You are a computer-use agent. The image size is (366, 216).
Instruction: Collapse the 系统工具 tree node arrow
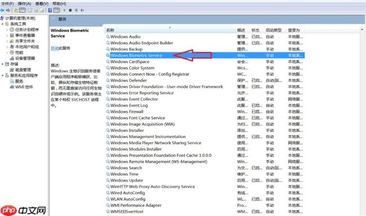click(x=3, y=24)
